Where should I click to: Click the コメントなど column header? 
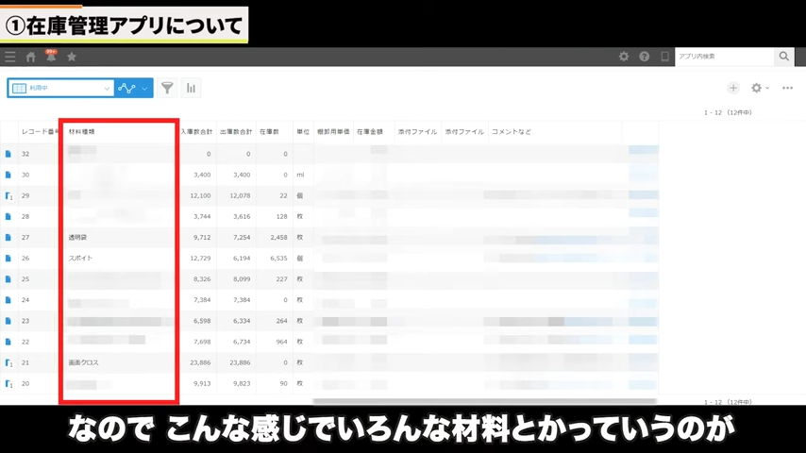(511, 131)
